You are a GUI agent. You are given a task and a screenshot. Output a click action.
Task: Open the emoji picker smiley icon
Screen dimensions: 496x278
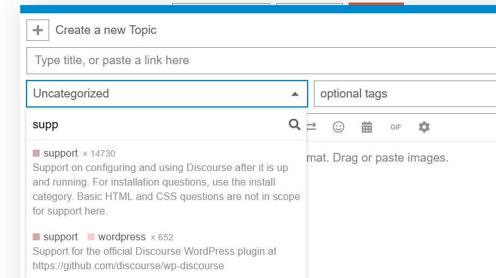coord(338,127)
